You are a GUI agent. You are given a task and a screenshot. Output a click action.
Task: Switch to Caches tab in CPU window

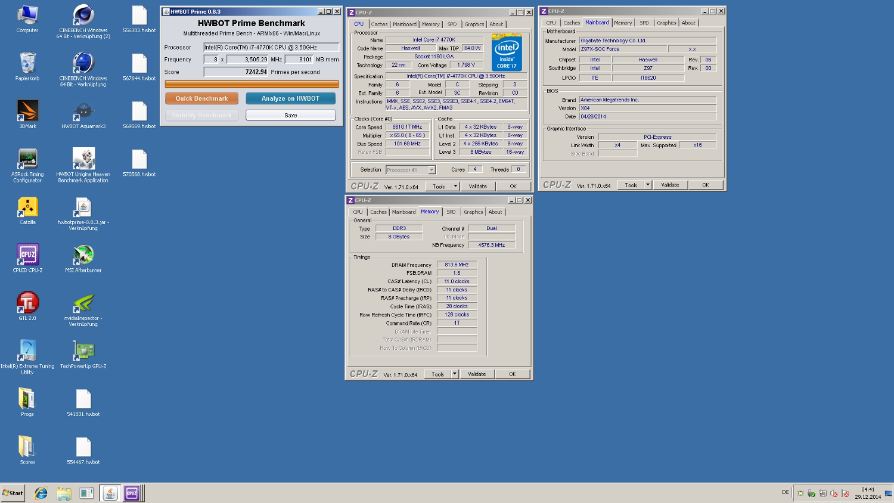coord(379,24)
